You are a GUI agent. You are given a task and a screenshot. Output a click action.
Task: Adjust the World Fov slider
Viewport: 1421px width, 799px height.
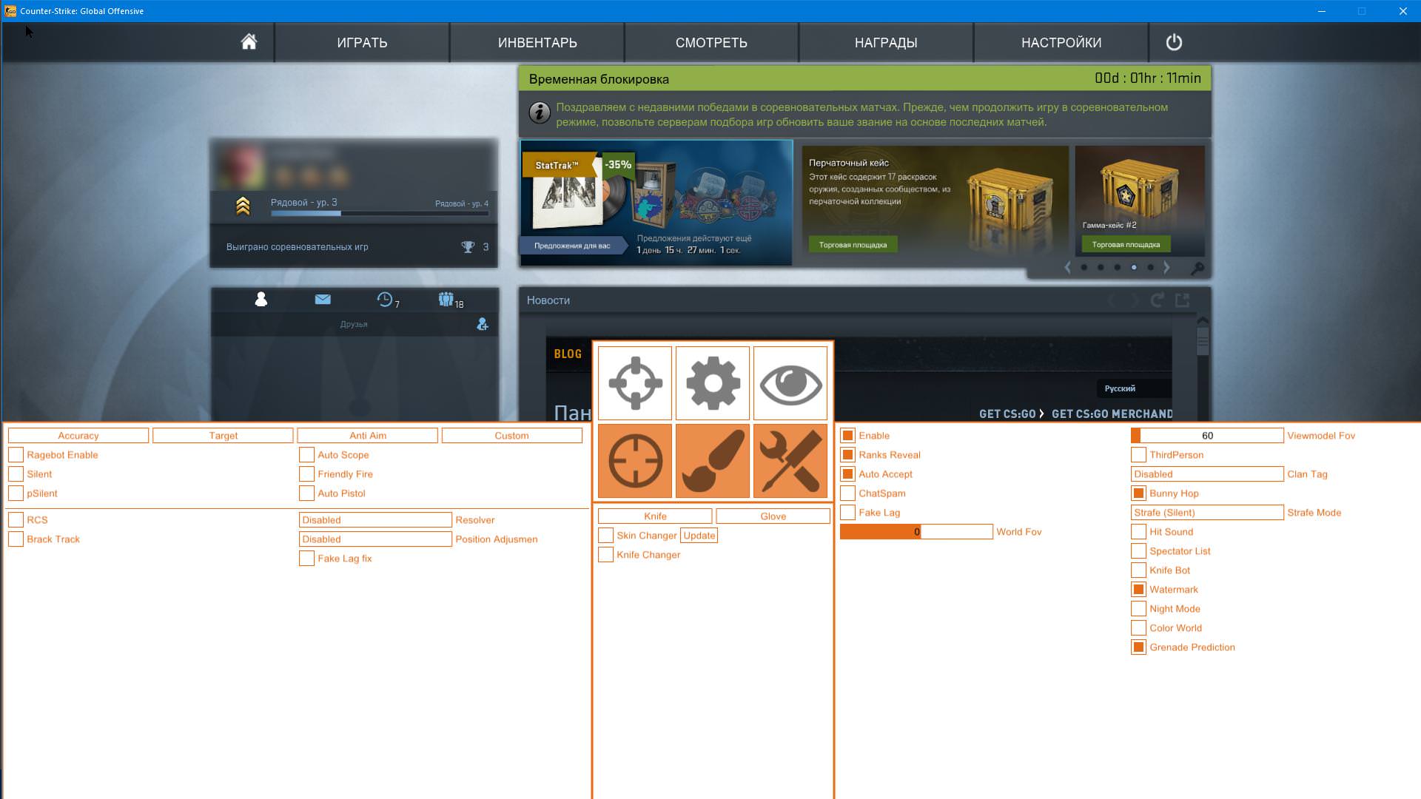tap(916, 532)
